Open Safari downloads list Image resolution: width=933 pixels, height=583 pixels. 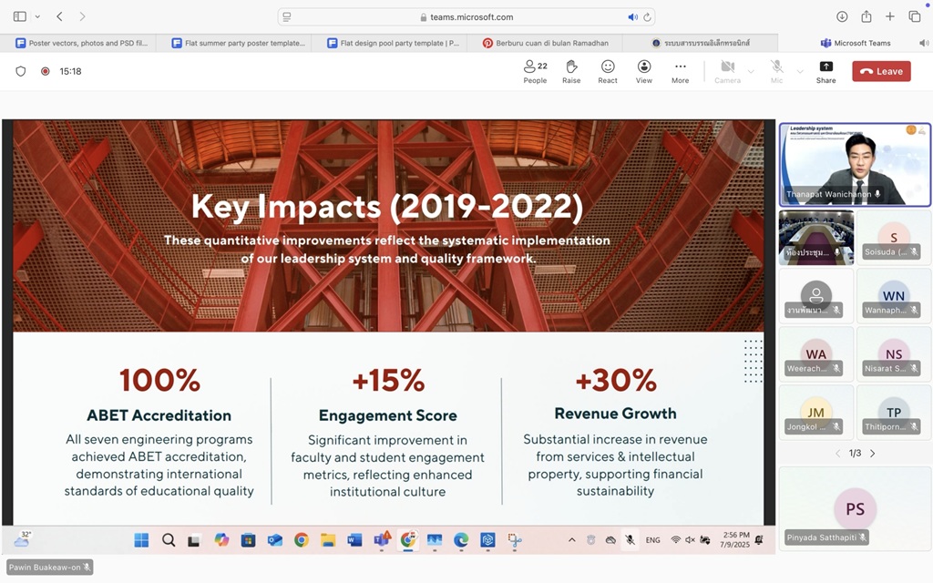pyautogui.click(x=842, y=16)
